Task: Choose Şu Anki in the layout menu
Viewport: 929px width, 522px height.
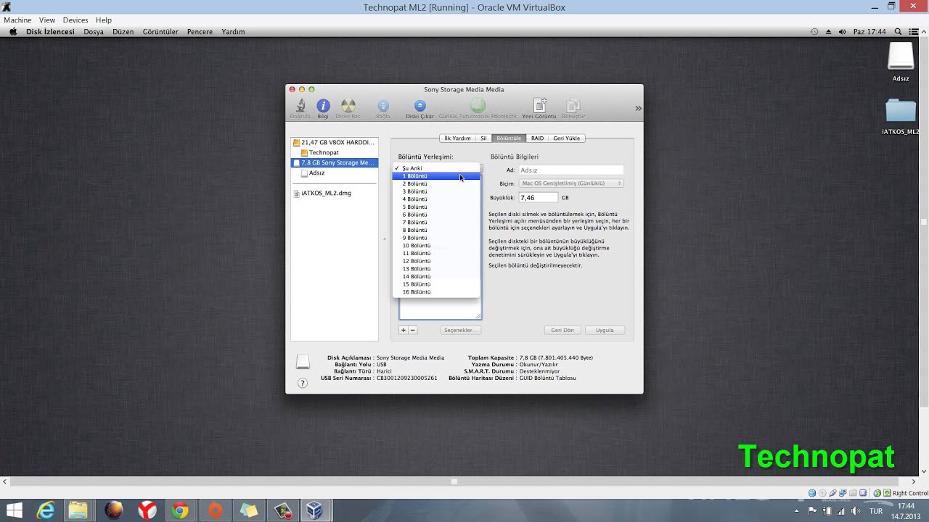Action: pyautogui.click(x=436, y=168)
